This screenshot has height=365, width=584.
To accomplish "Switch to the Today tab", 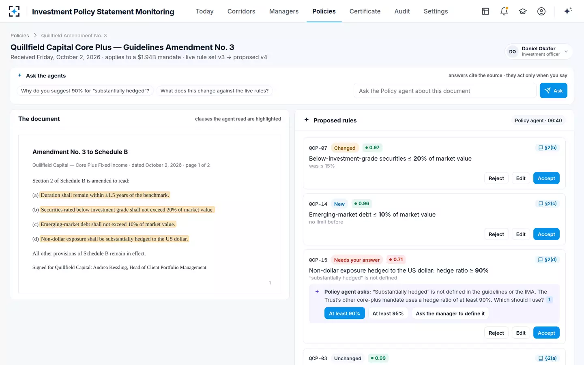I will tap(204, 11).
